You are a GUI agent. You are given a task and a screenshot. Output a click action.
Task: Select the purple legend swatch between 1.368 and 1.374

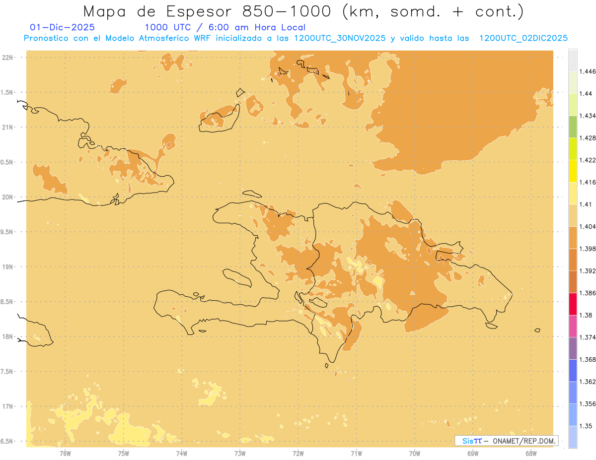tap(573, 348)
